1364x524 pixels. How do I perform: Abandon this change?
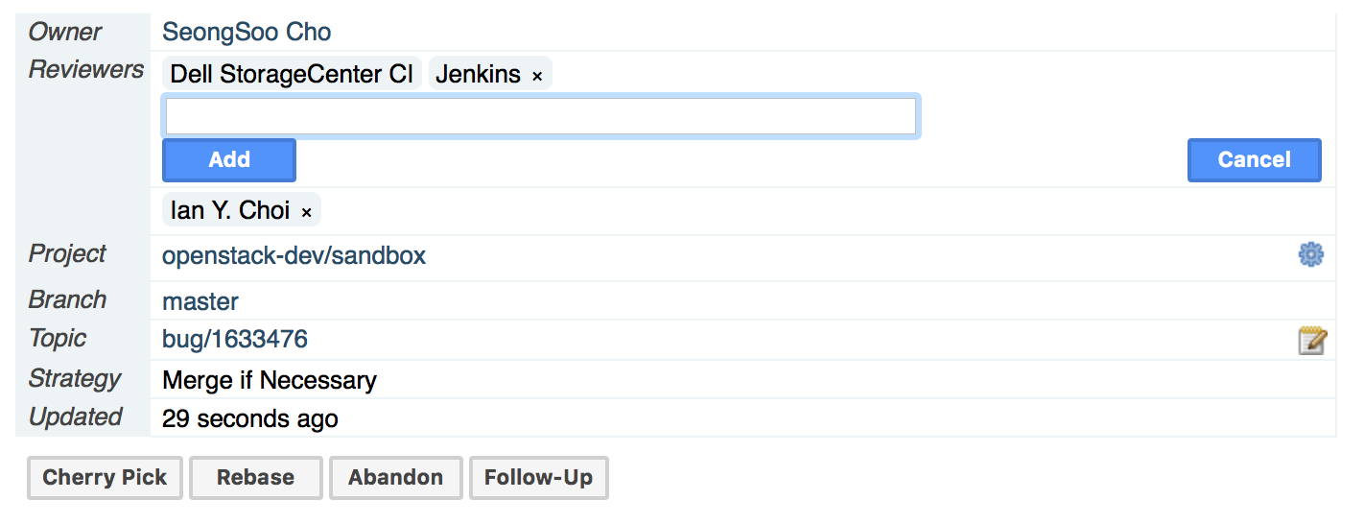point(396,478)
